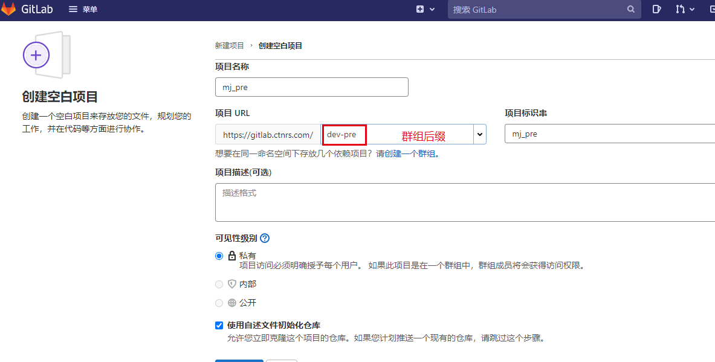Open the 可见性级别 help question icon
The width and height of the screenshot is (715, 362).
(x=265, y=238)
